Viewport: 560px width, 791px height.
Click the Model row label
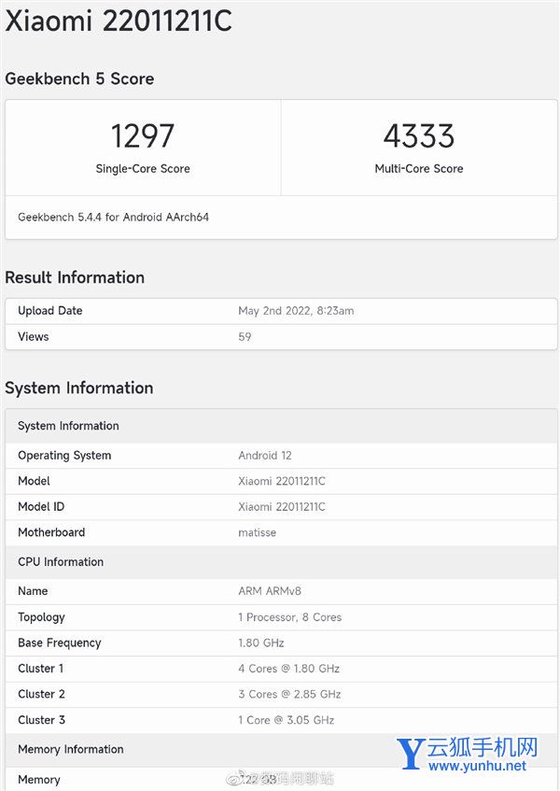pyautogui.click(x=34, y=481)
